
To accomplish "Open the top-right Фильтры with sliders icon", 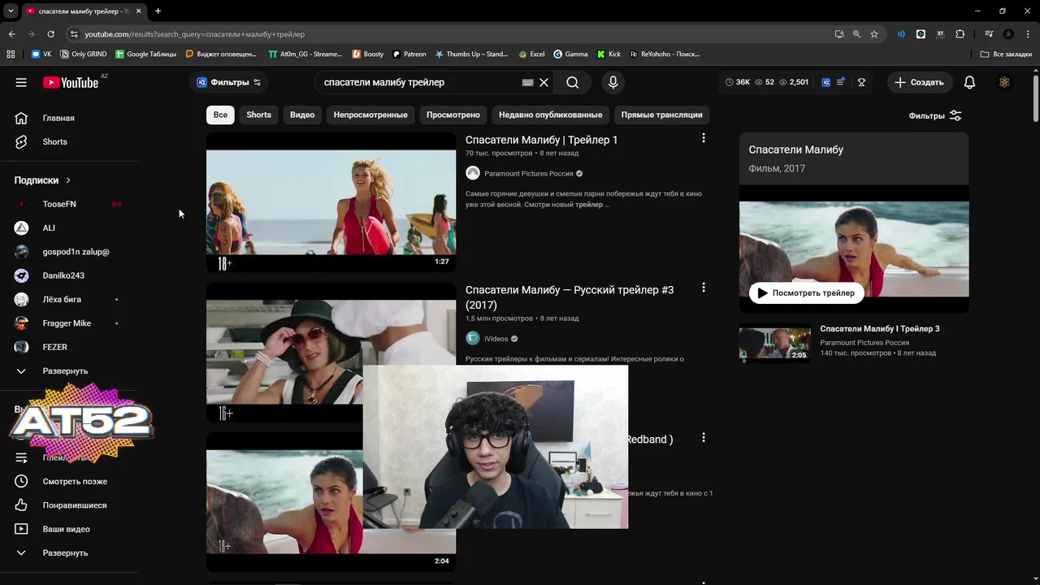I will 935,115.
